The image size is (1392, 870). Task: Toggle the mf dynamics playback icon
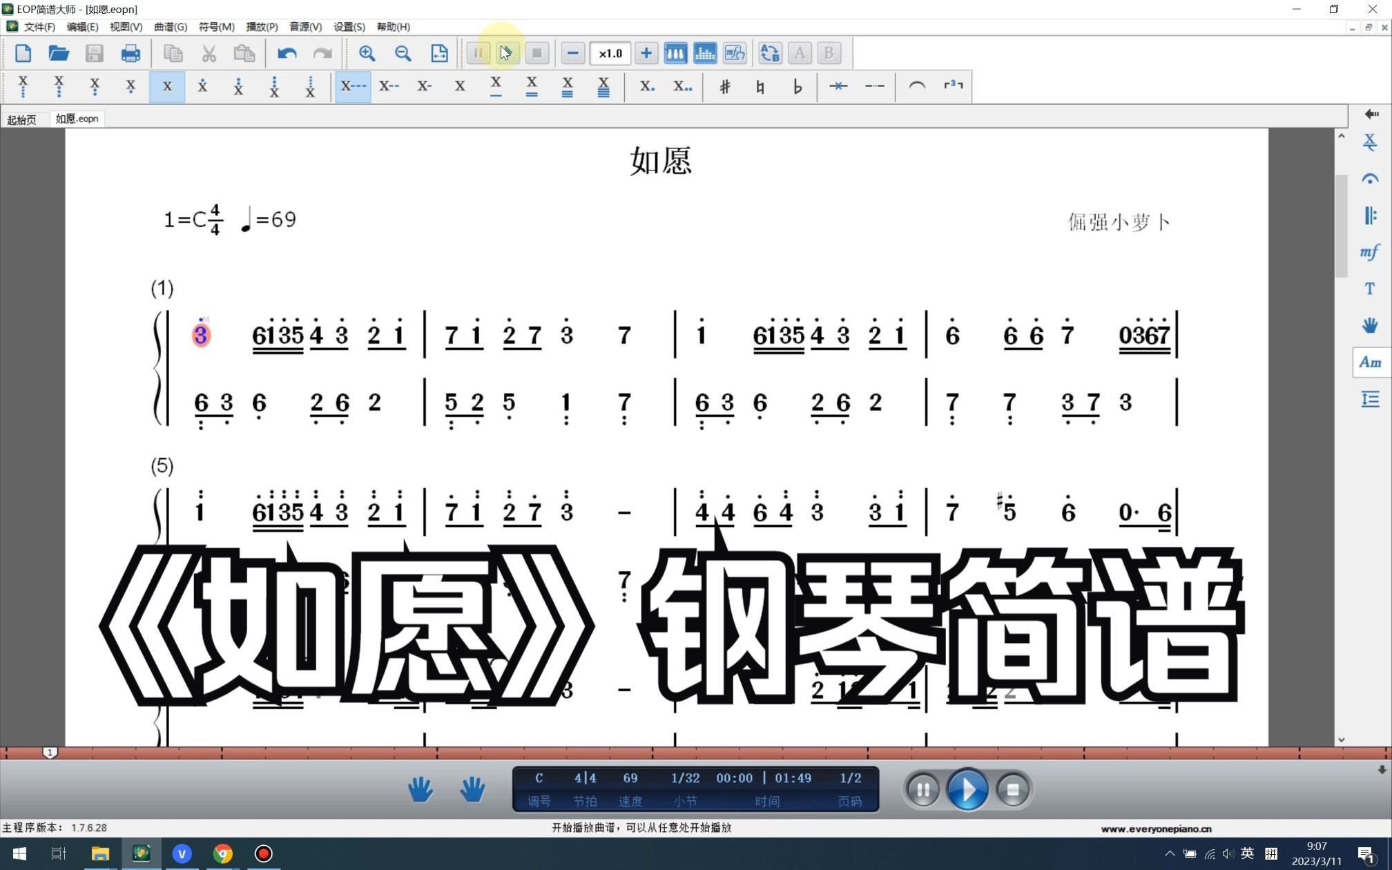[735, 53]
